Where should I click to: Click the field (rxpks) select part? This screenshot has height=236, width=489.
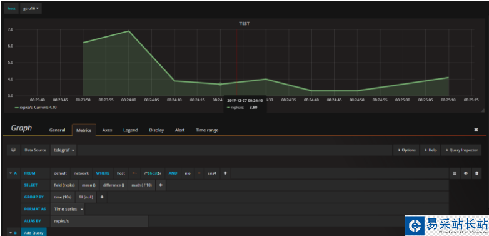click(64, 185)
